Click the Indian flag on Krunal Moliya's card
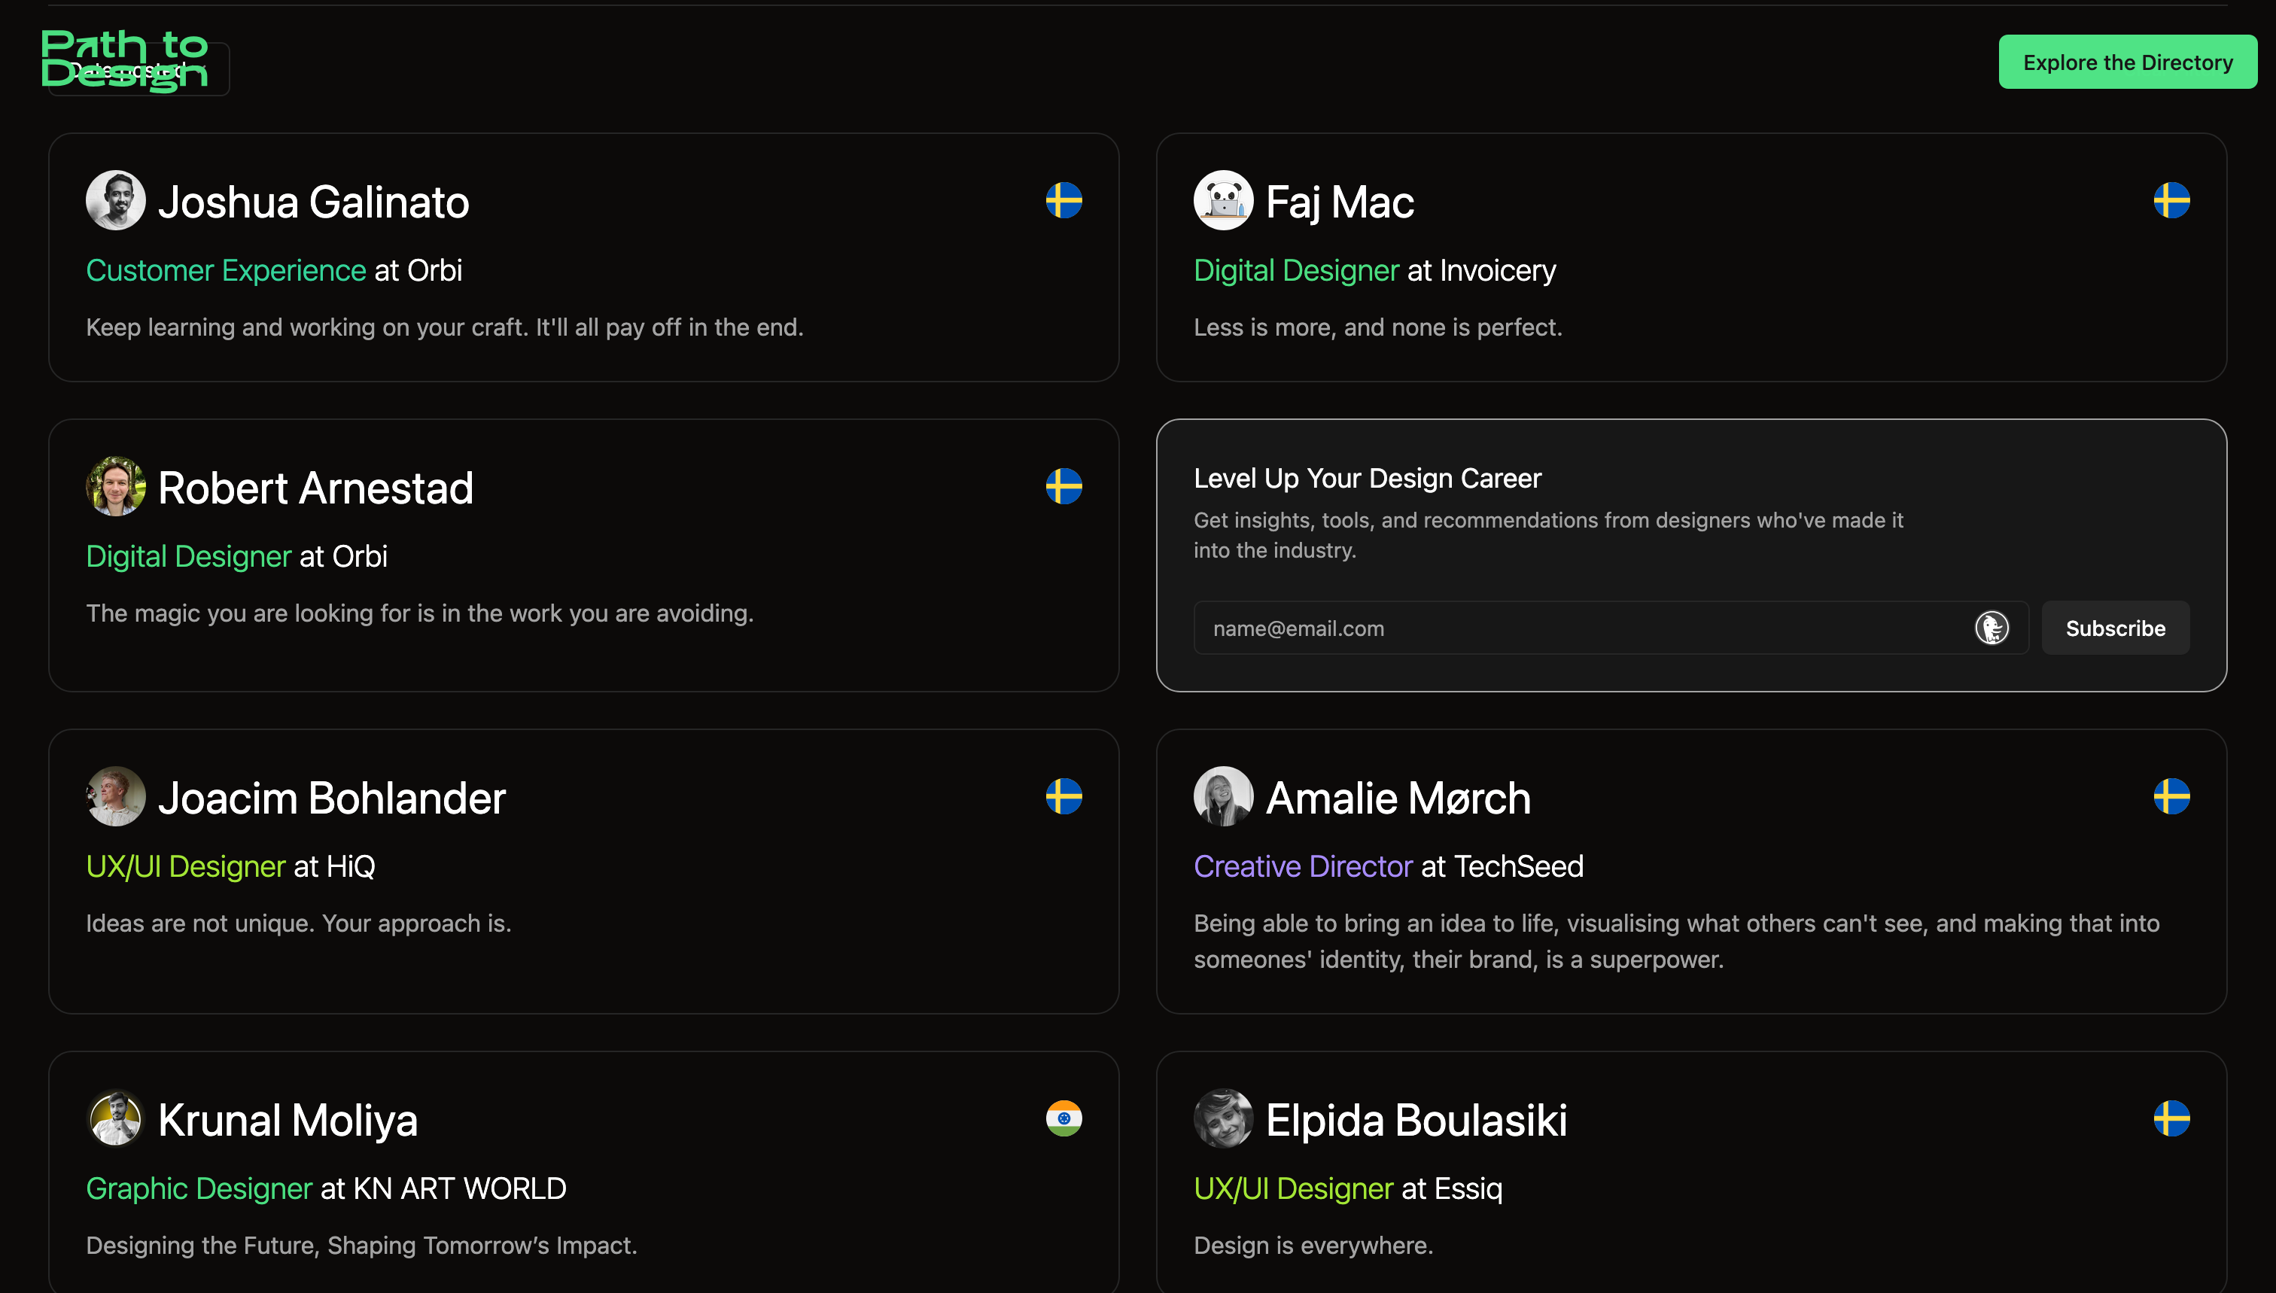The image size is (2276, 1293). point(1065,1119)
